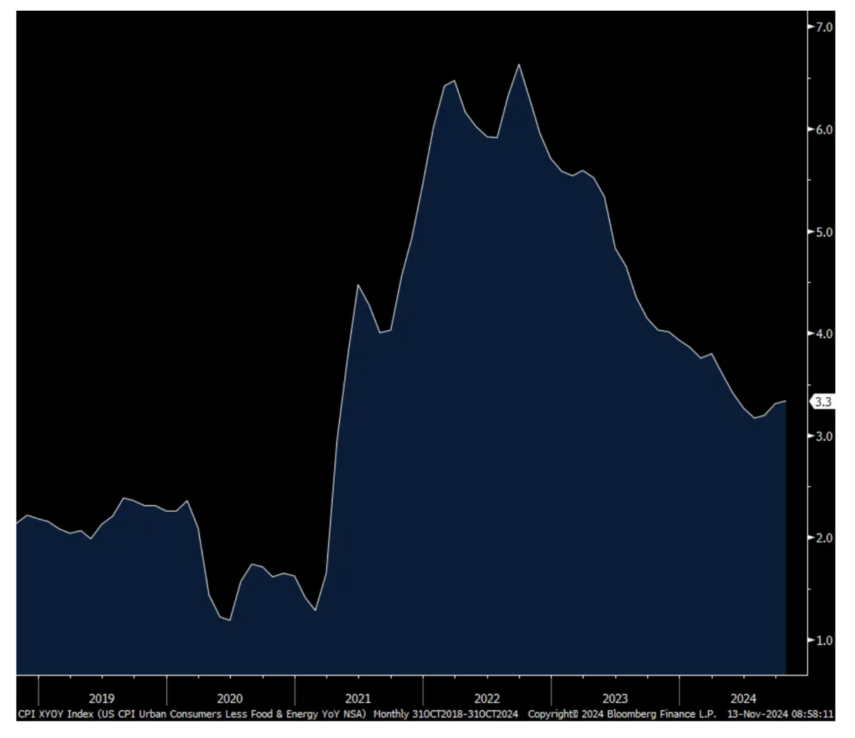Click the last data point beside 3.3
Image resolution: width=855 pixels, height=738 pixels.
(x=785, y=401)
